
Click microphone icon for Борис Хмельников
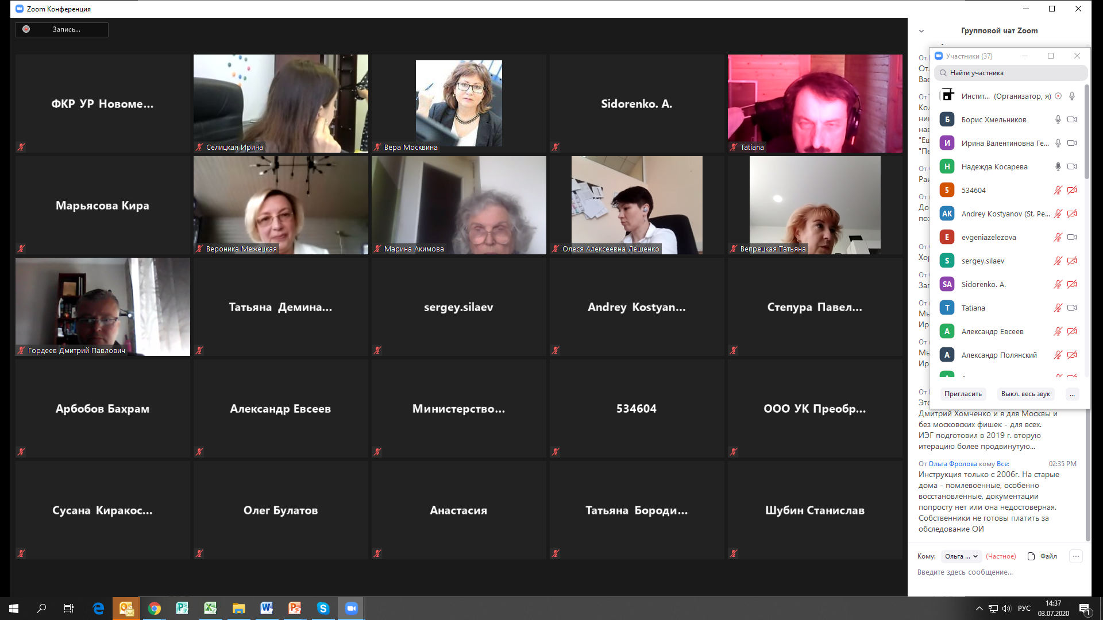tap(1058, 119)
